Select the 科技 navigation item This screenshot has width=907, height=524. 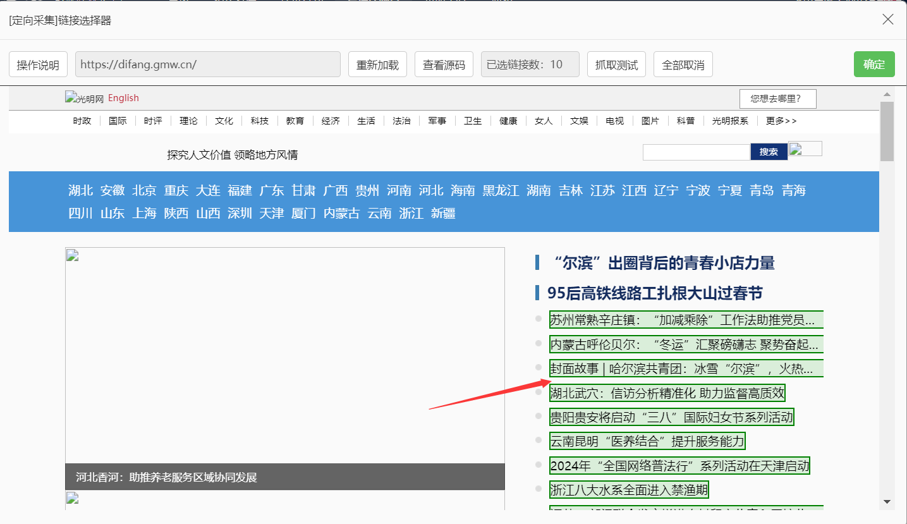pos(259,121)
